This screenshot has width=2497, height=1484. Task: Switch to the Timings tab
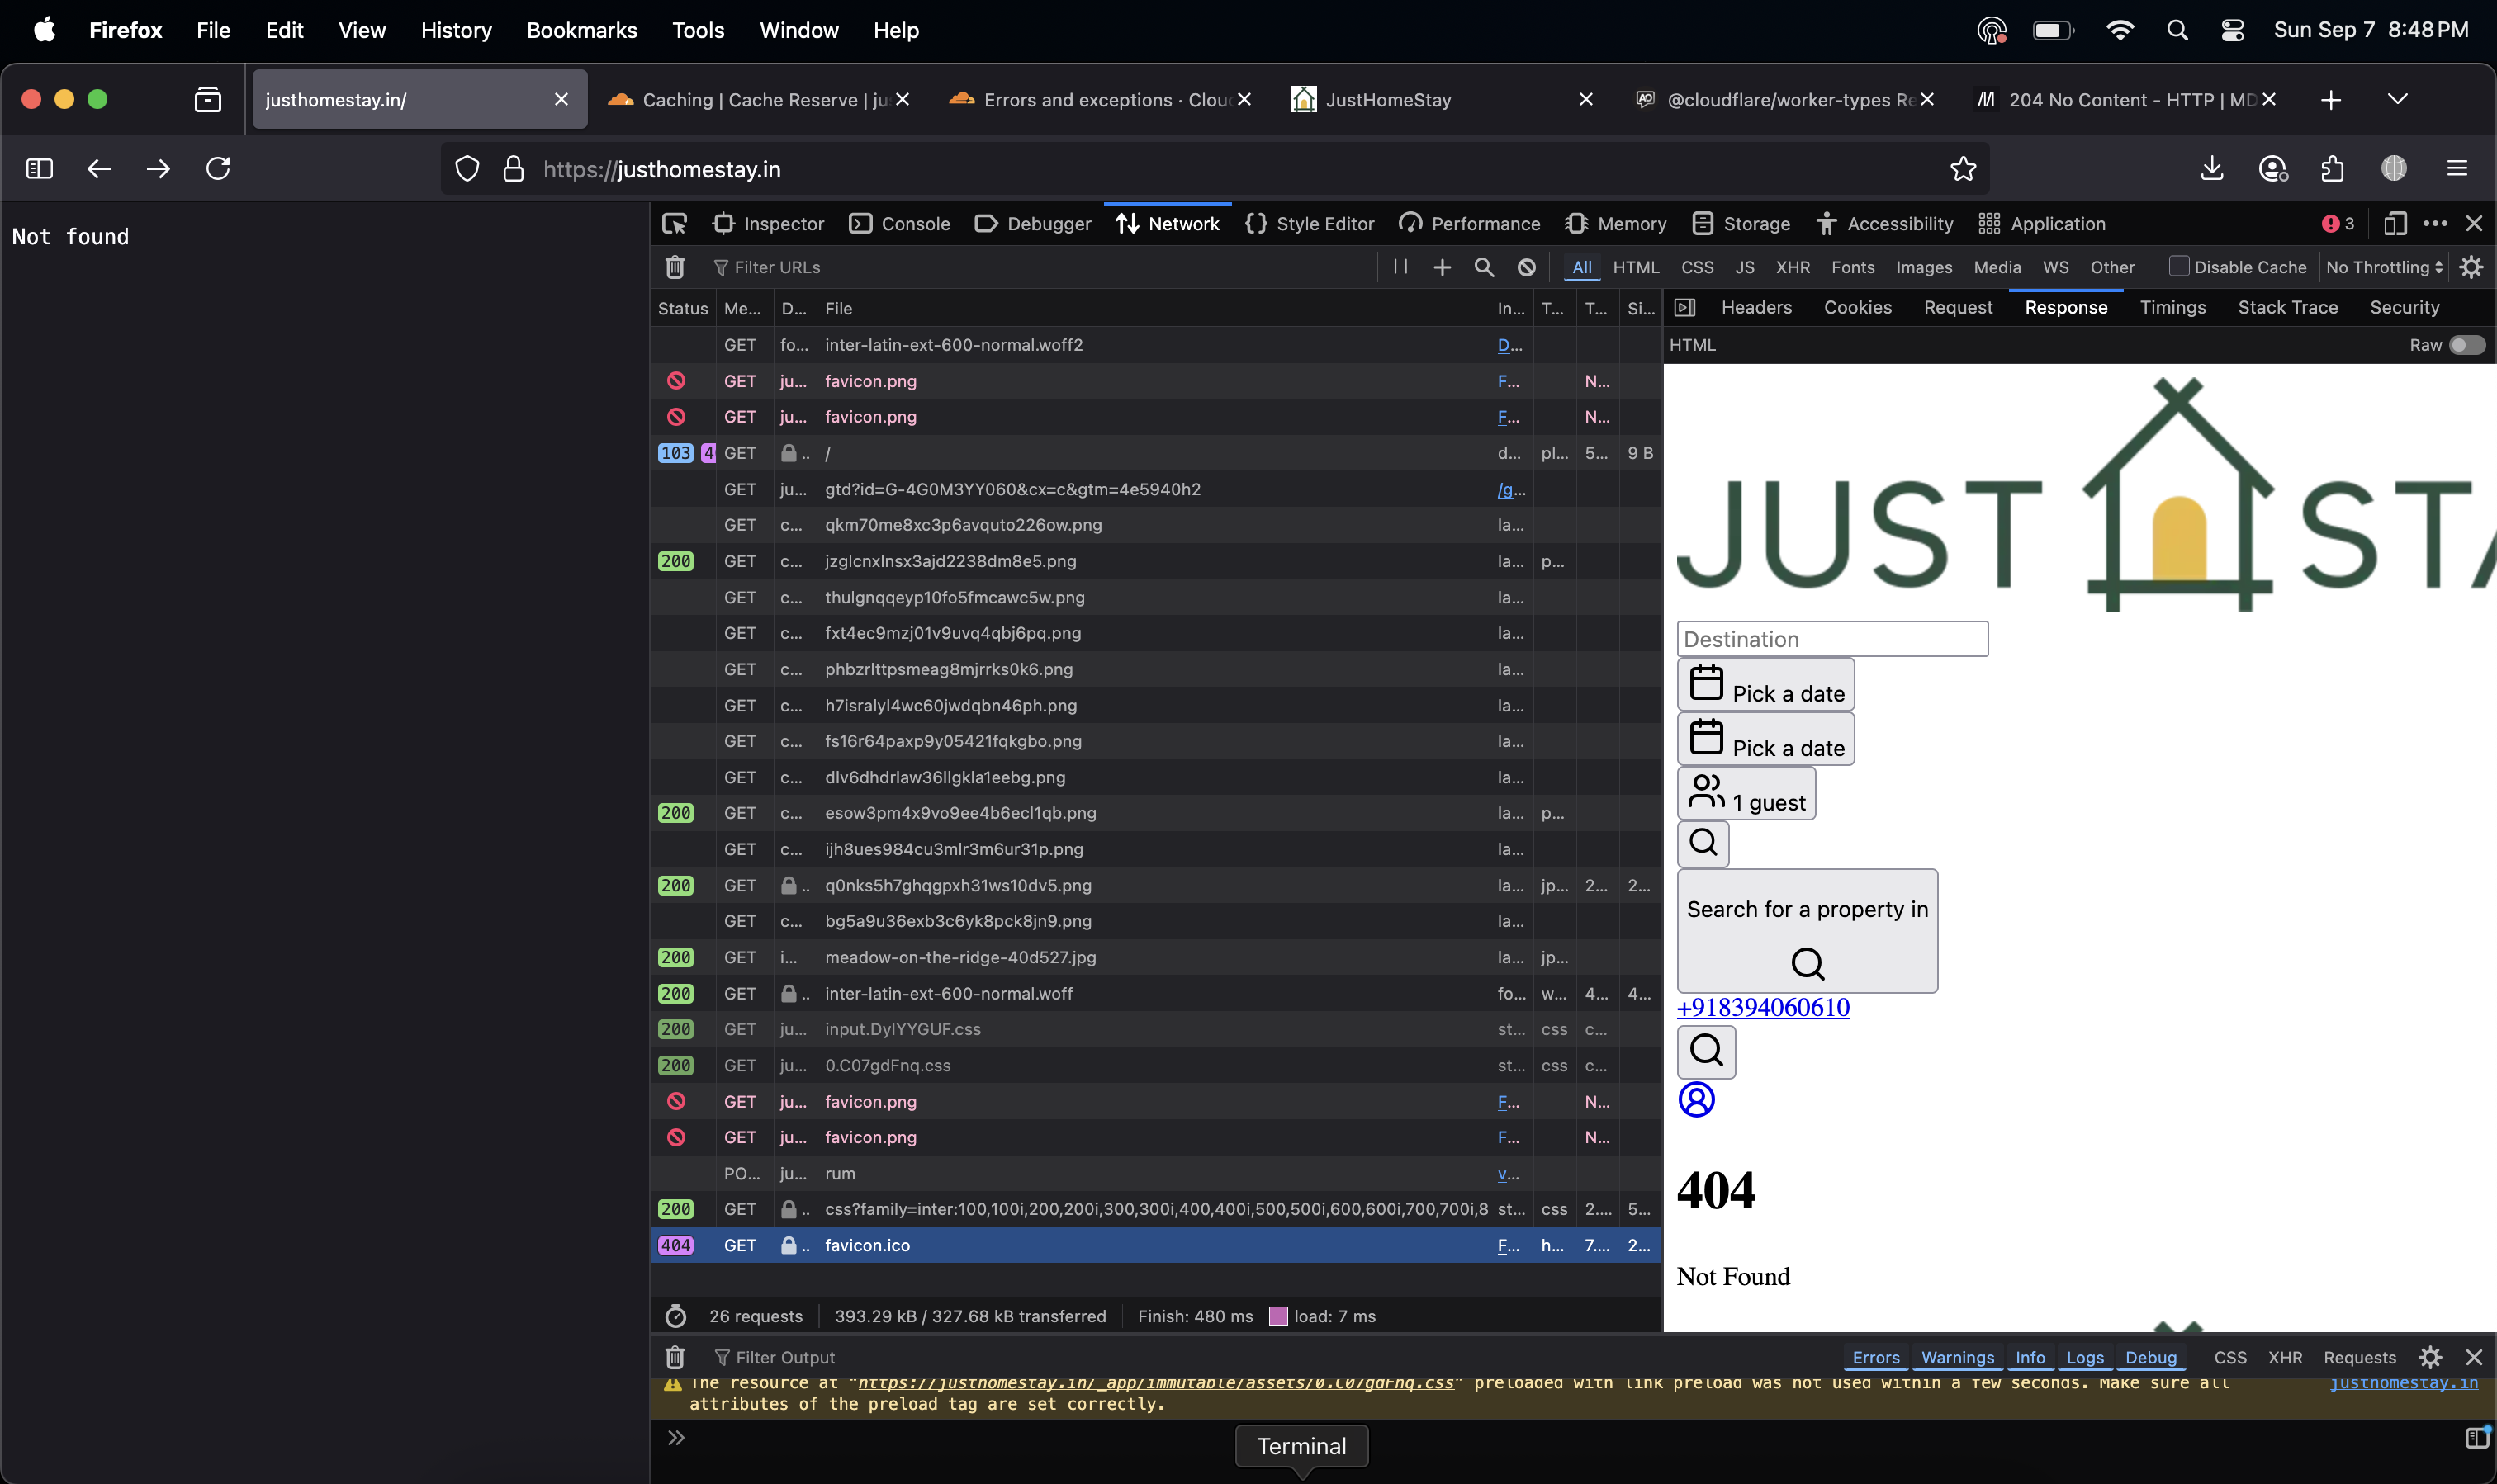coord(2172,308)
